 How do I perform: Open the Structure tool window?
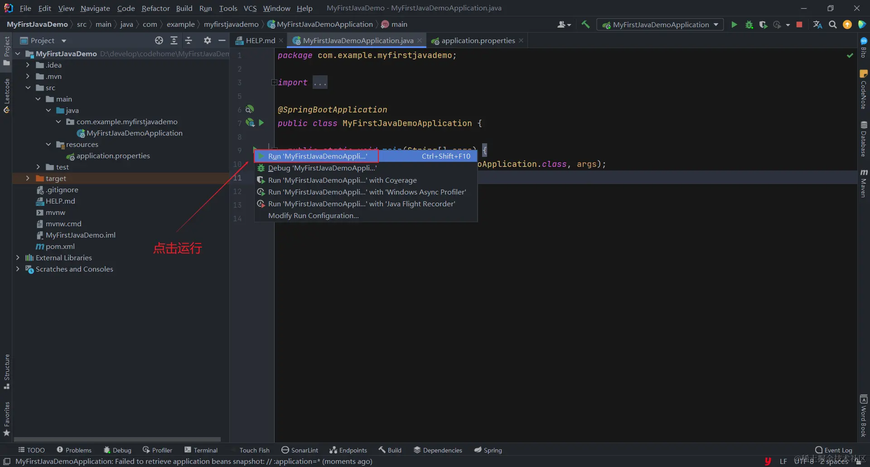(6, 372)
